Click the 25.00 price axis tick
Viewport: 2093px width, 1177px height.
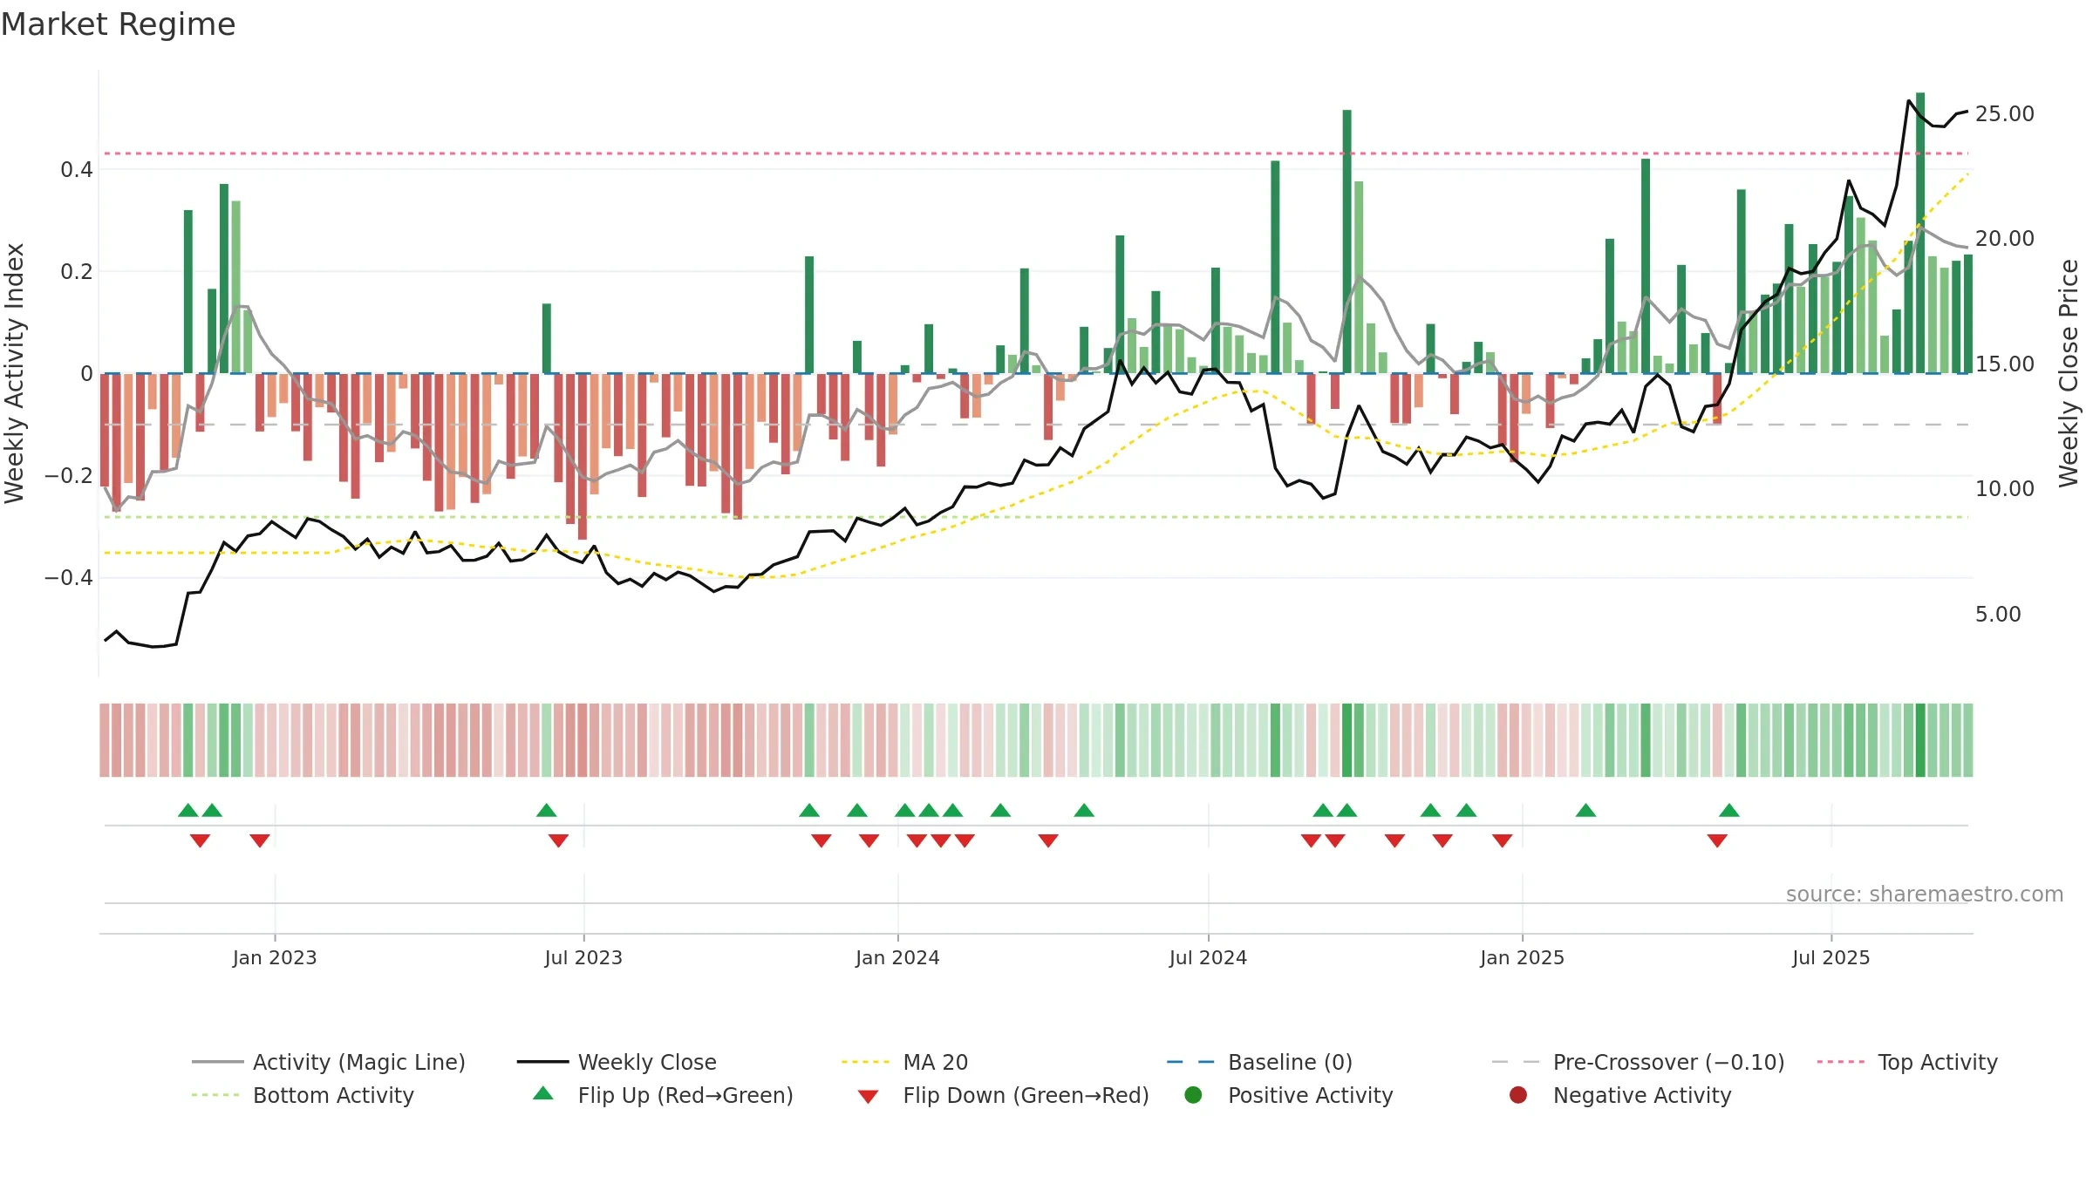pos(2004,114)
